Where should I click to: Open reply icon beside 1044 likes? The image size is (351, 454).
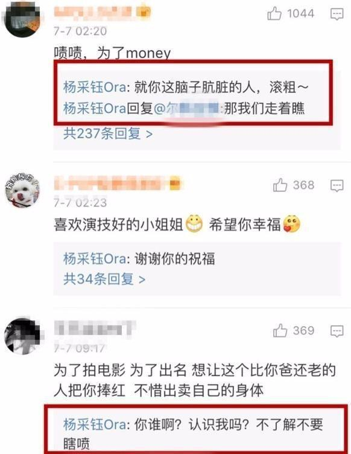coord(337,14)
